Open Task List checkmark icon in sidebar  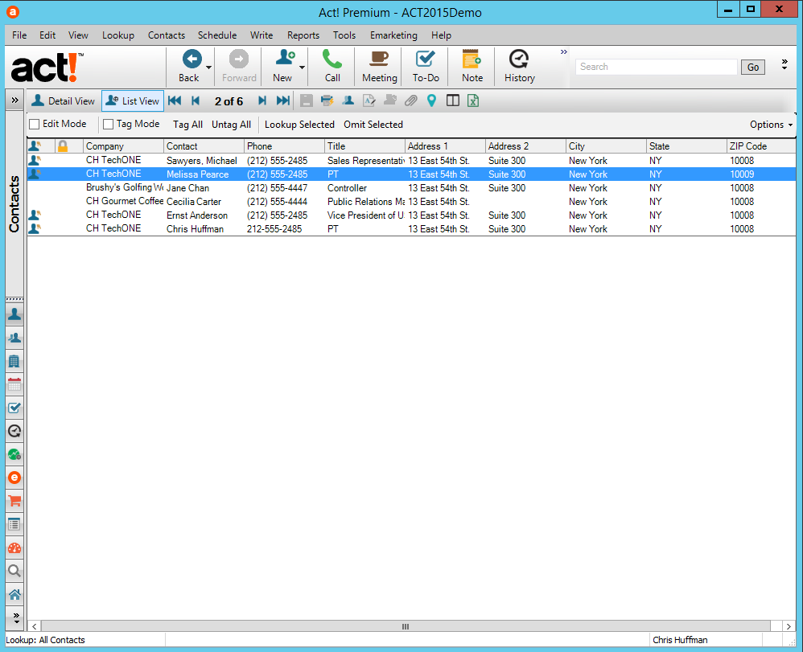tap(14, 408)
